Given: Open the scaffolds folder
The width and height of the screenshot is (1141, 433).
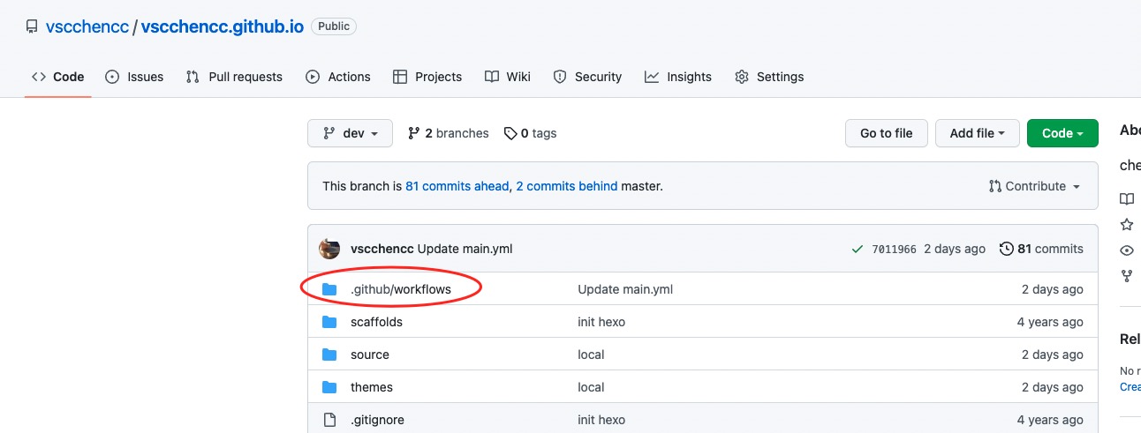Looking at the screenshot, I should click(376, 322).
